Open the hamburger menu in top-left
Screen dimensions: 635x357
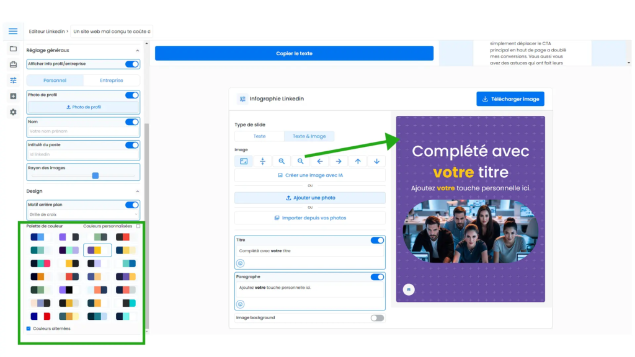[x=13, y=31]
